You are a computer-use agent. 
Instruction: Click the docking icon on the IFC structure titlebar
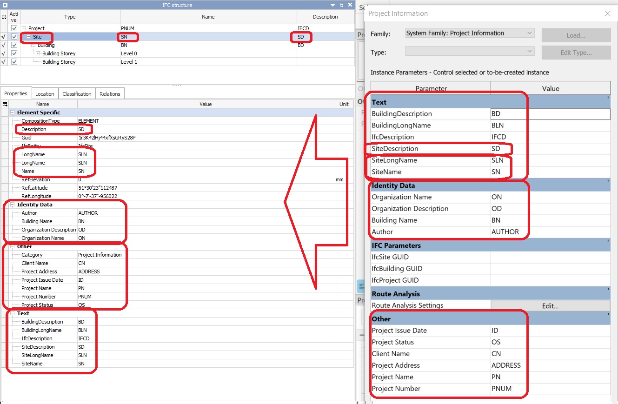[341, 5]
